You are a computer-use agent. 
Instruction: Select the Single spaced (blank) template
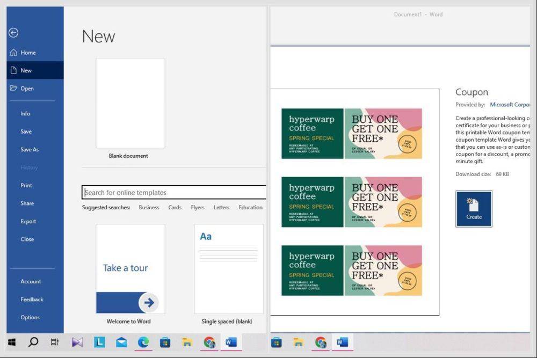click(x=229, y=269)
